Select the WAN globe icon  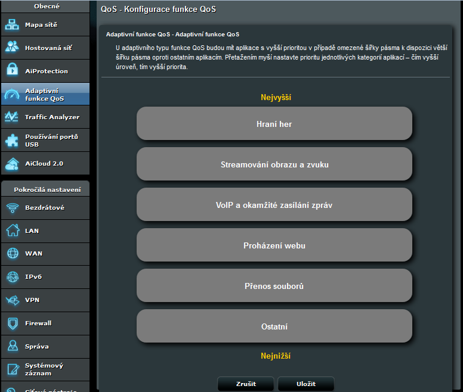tap(13, 254)
